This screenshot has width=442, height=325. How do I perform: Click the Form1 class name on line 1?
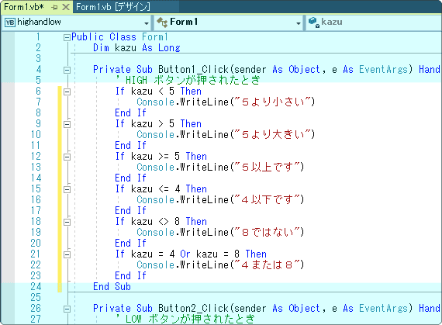(155, 37)
